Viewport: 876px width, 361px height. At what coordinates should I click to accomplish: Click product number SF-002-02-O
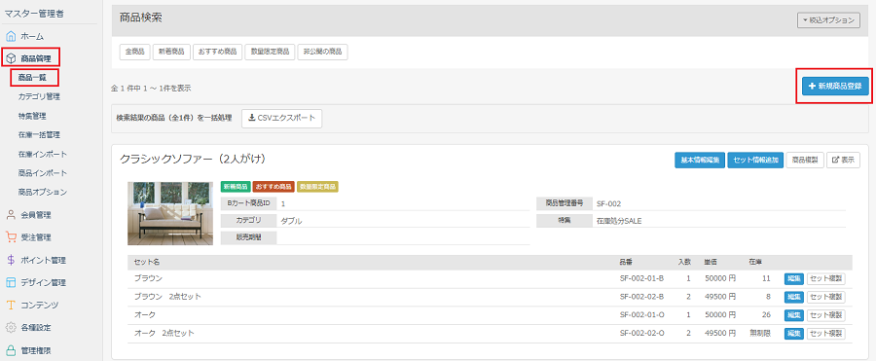642,334
